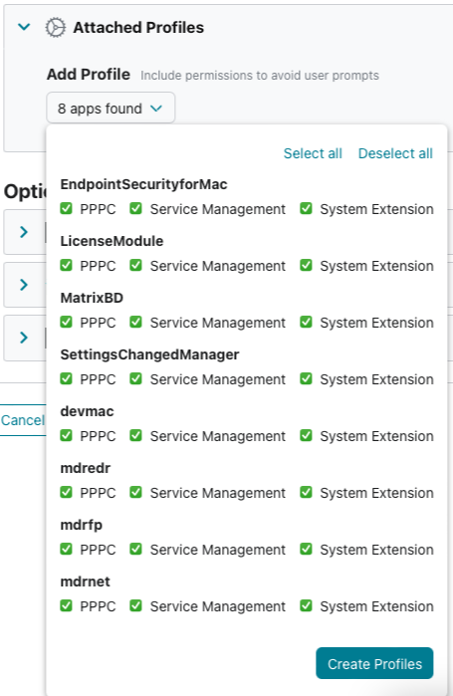This screenshot has height=696, width=453.
Task: Uncheck Service Management for EndpointSecurityforMac
Action: [135, 208]
